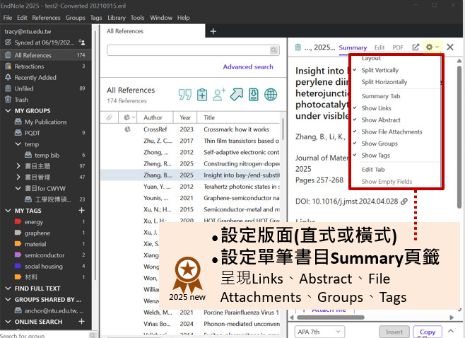This screenshot has height=338, width=465.
Task: Open a new tab with plus button
Action: click(x=213, y=31)
